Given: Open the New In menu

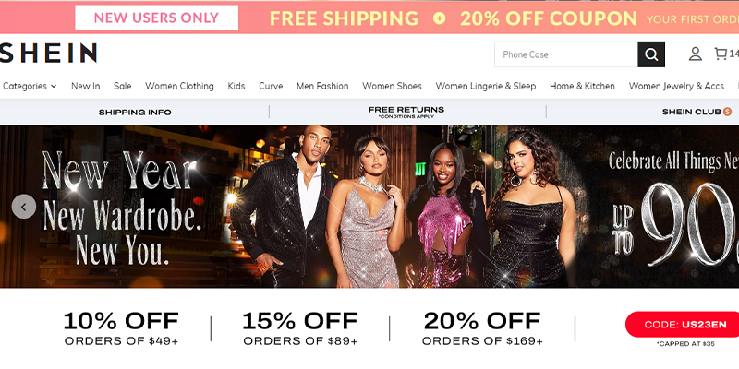Looking at the screenshot, I should tap(85, 86).
